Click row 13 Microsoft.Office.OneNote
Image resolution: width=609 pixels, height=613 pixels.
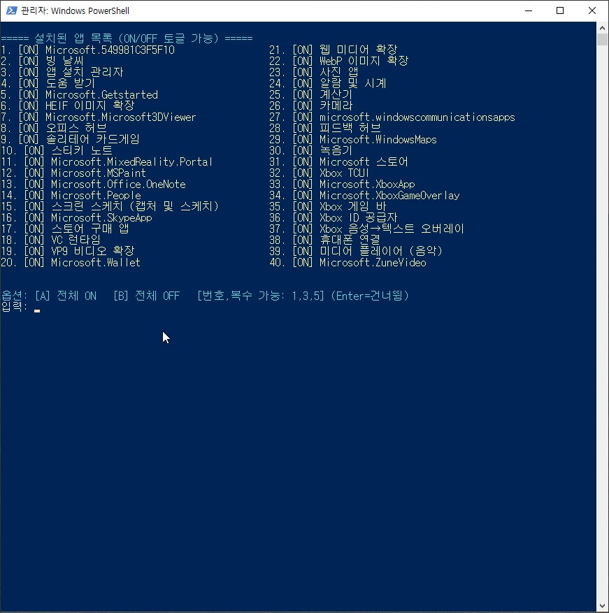tap(93, 184)
